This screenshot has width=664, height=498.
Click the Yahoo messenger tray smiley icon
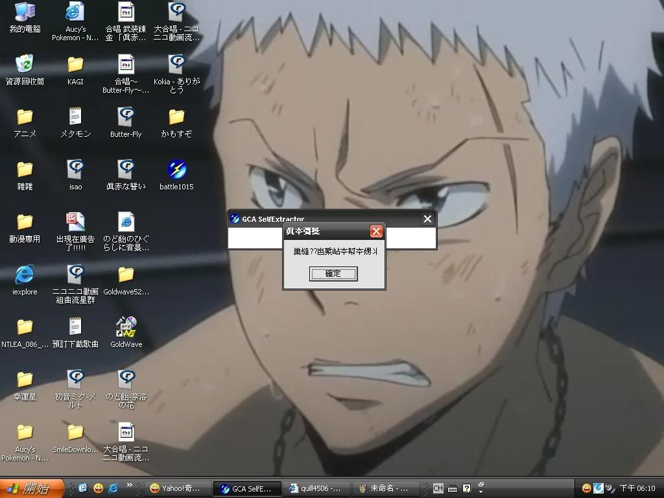(x=586, y=488)
